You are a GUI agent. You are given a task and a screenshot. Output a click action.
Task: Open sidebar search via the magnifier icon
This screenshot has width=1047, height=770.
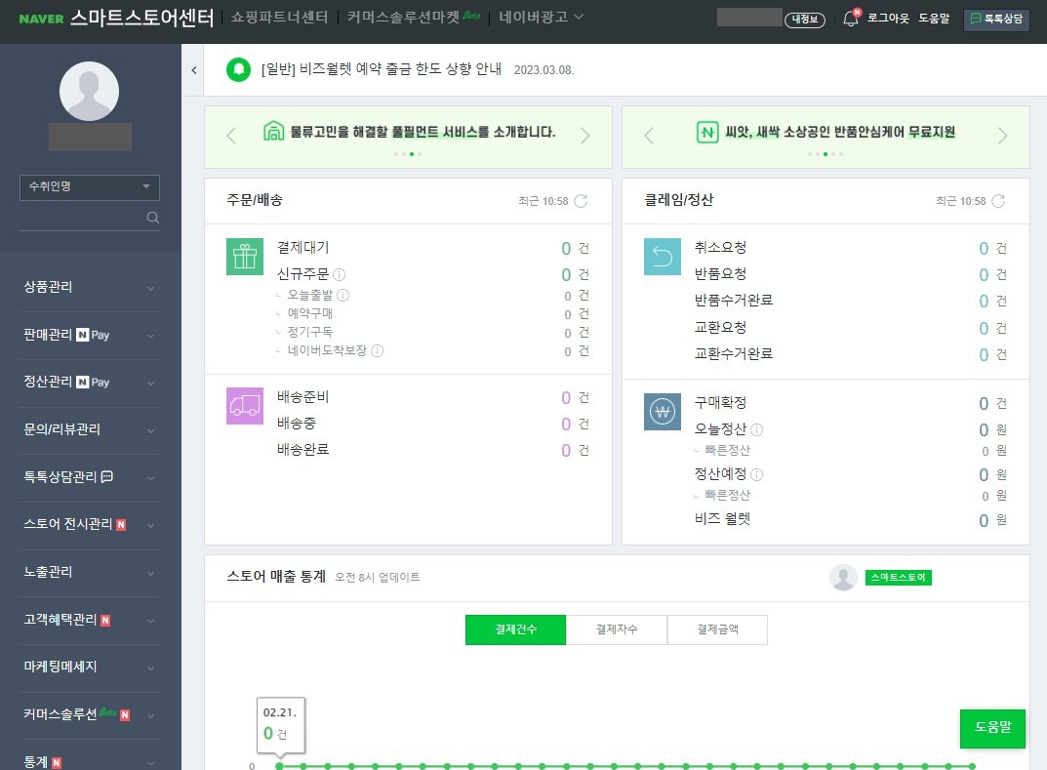(152, 218)
